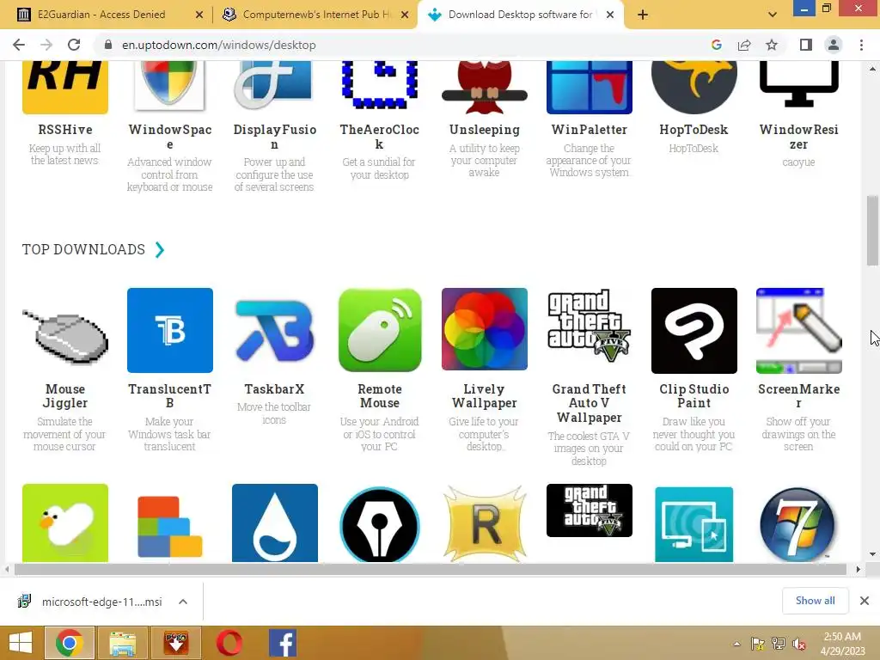This screenshot has height=660, width=880.
Task: Open the small GTA V app icon in second row
Action: tap(590, 510)
